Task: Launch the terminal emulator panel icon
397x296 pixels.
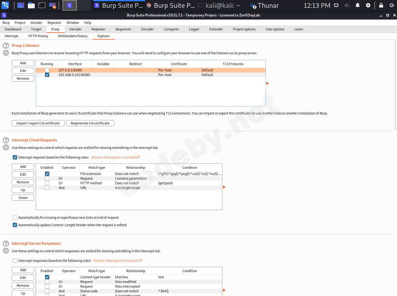Action: pyautogui.click(x=42, y=5)
